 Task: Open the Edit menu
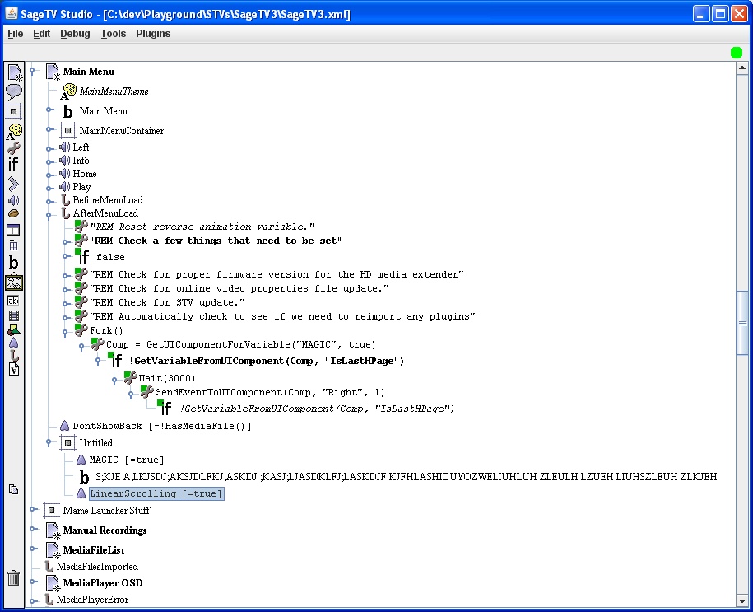pyautogui.click(x=41, y=34)
